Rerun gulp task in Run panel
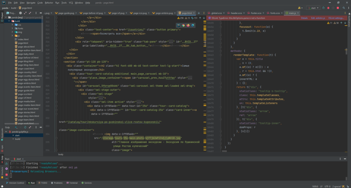This screenshot has width=351, height=188. coord(7,164)
